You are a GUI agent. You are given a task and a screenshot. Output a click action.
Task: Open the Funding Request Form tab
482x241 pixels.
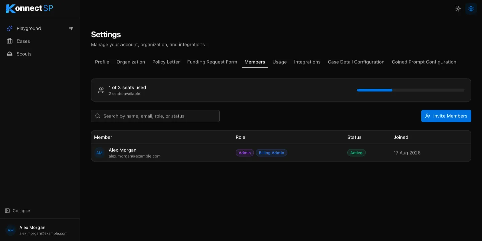(x=212, y=62)
